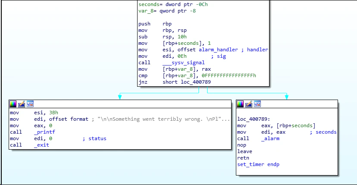Select the 'seconds= dword ptr -0Ch' line
The image size is (357, 185).
173,4
